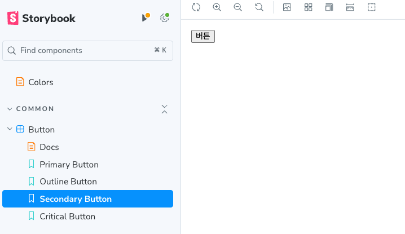Screen dimensions: 405x234
Task: Focus the Find components search field
Action: (87, 51)
